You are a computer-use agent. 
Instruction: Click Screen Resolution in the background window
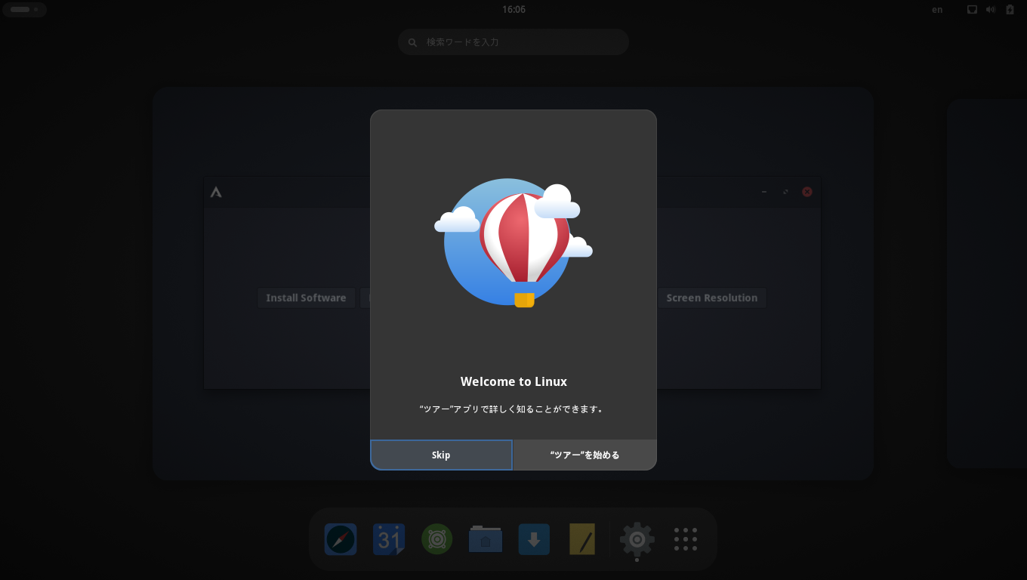coord(711,298)
